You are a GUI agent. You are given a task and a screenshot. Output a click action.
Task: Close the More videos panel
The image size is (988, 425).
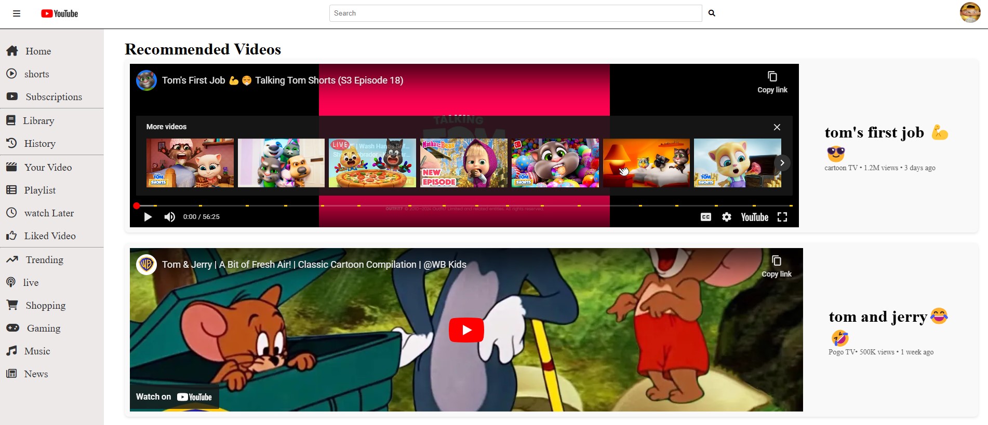point(777,127)
